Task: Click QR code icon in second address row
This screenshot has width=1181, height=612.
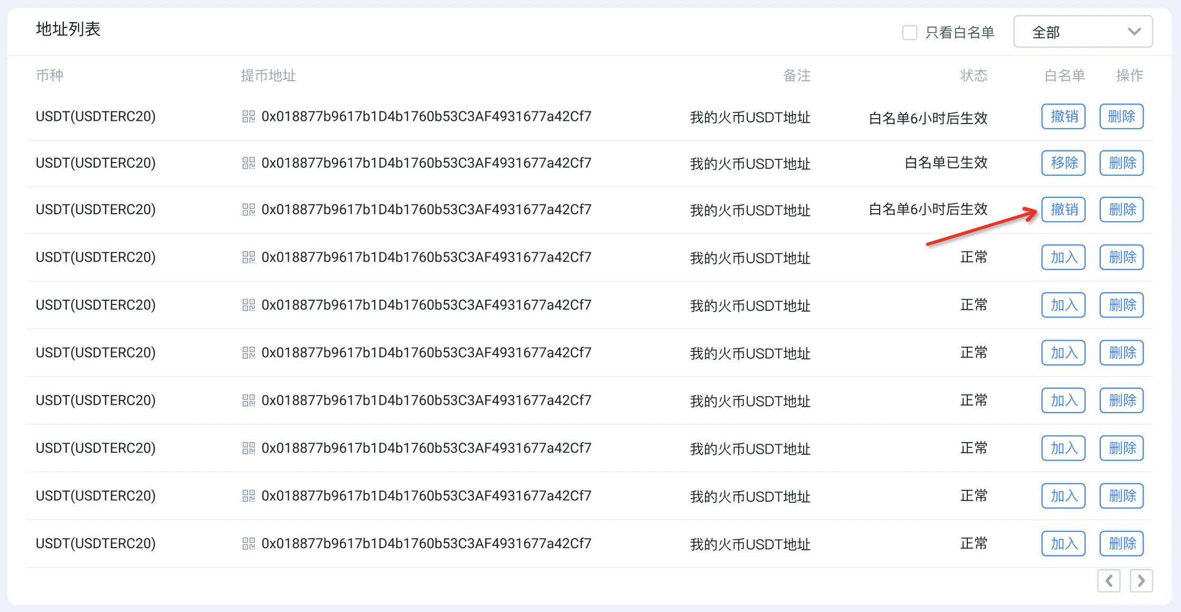Action: (248, 163)
